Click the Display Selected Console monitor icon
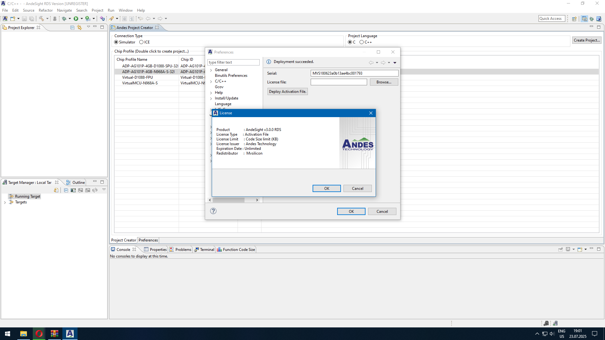The width and height of the screenshot is (605, 340). click(x=568, y=249)
